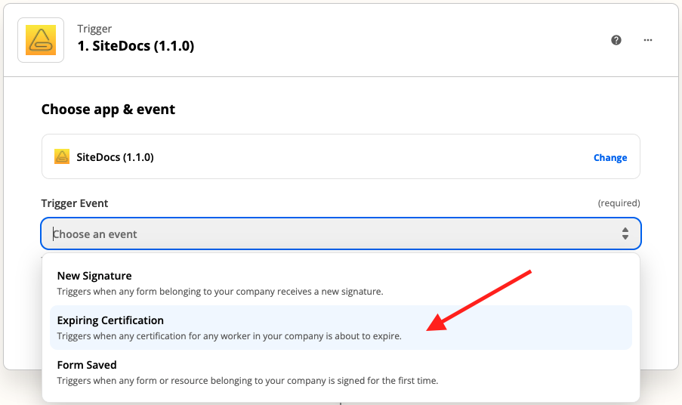The height and width of the screenshot is (405, 682).
Task: Click the small SiteDocs icon in app field
Action: point(62,156)
